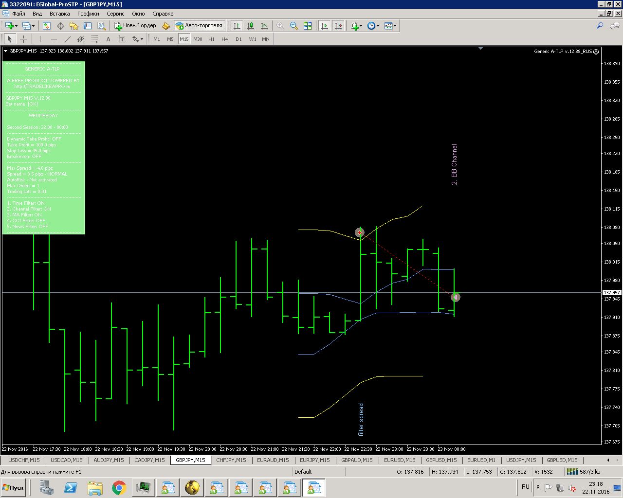The image size is (623, 498).
Task: Toggle the Авто-торговля auto trading button
Action: pyautogui.click(x=199, y=26)
